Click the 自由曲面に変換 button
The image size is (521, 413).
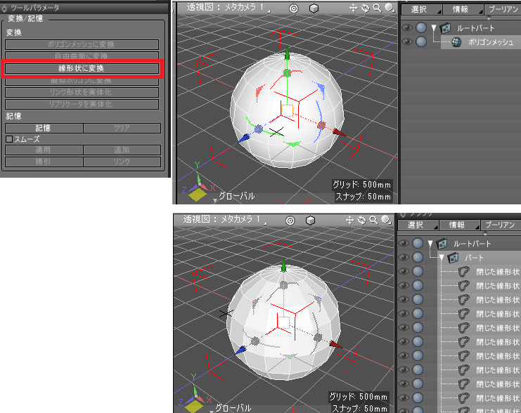(82, 55)
